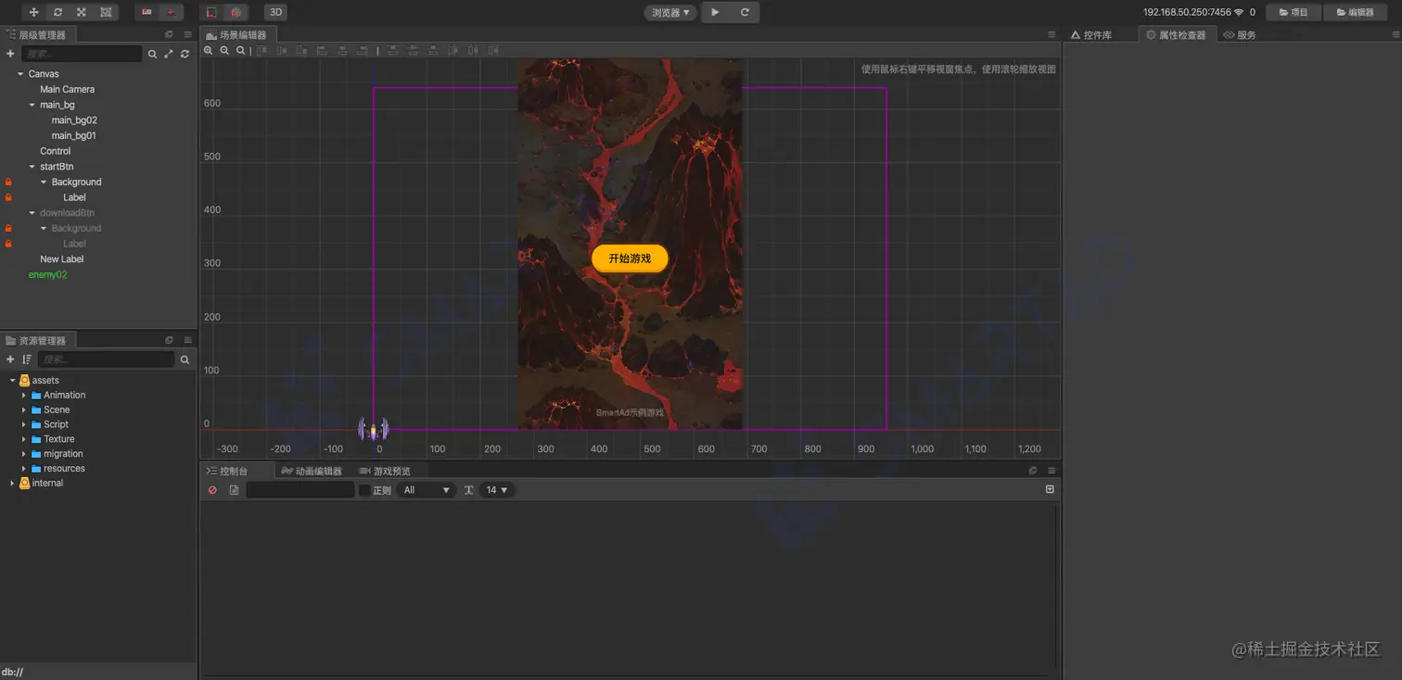Click the hierarchy search input field
1402x680 pixels.
[82, 55]
